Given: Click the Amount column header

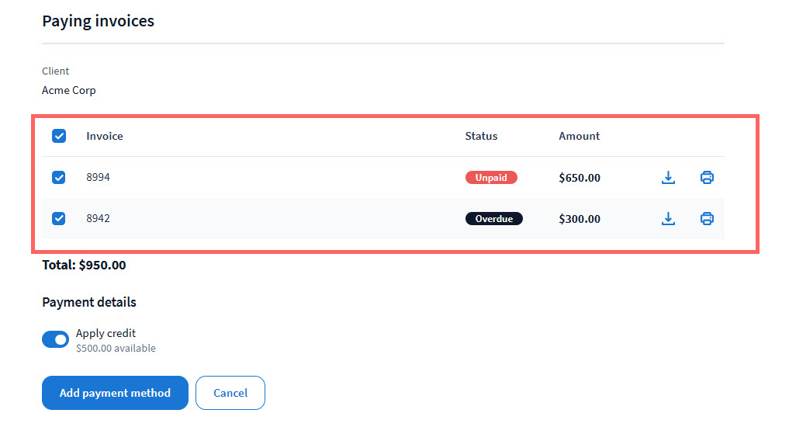Looking at the screenshot, I should 580,136.
